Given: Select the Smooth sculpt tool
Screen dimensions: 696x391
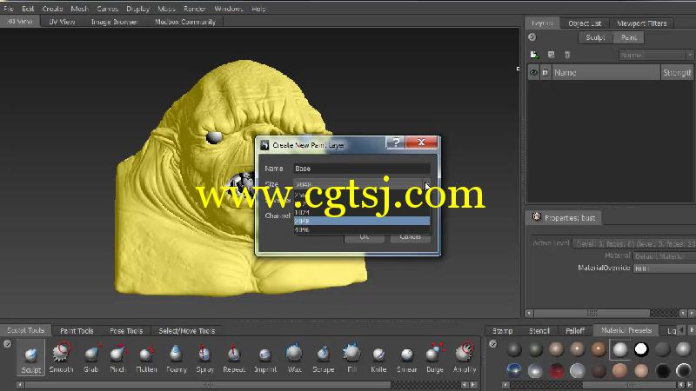Looking at the screenshot, I should [61, 358].
